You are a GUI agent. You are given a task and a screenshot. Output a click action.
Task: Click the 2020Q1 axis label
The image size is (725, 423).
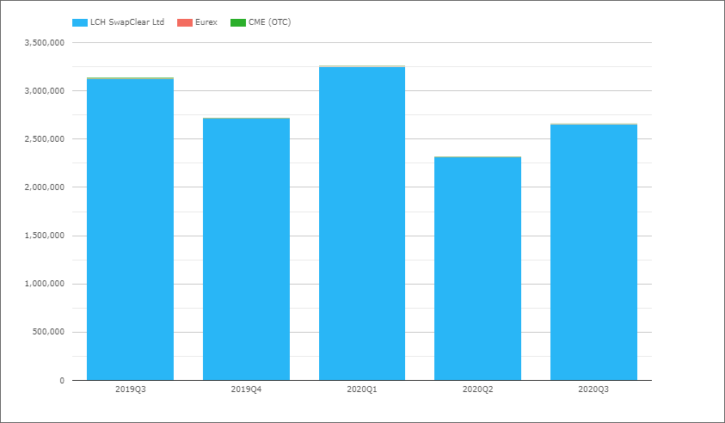coord(362,389)
